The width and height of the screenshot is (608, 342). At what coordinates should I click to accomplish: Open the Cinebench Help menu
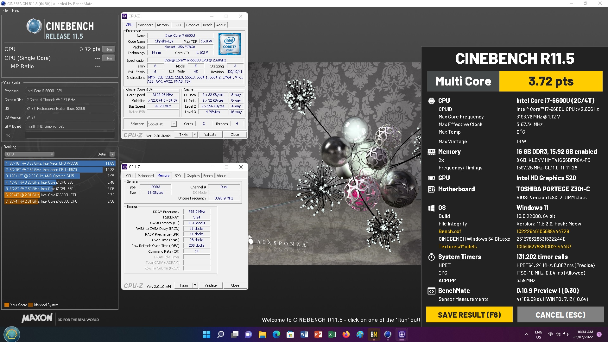[16, 10]
